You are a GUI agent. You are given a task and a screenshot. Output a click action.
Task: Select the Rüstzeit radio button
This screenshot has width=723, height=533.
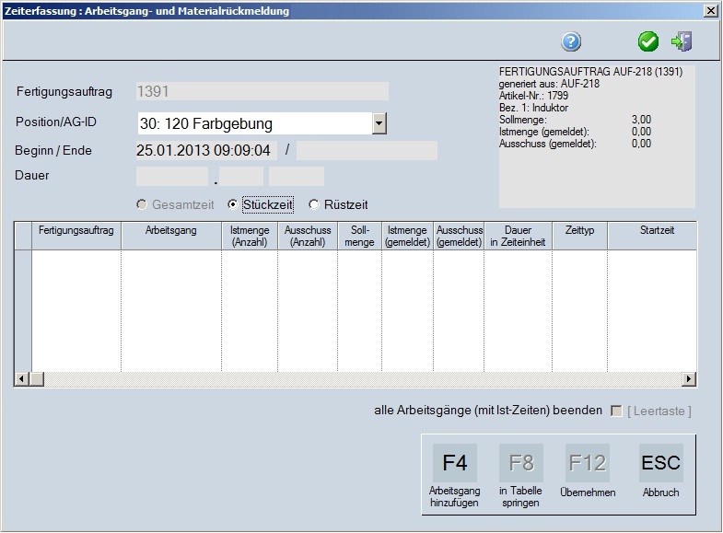[314, 204]
